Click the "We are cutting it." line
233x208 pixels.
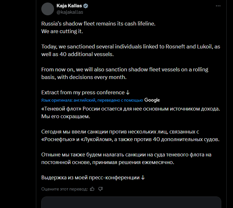(x=62, y=32)
